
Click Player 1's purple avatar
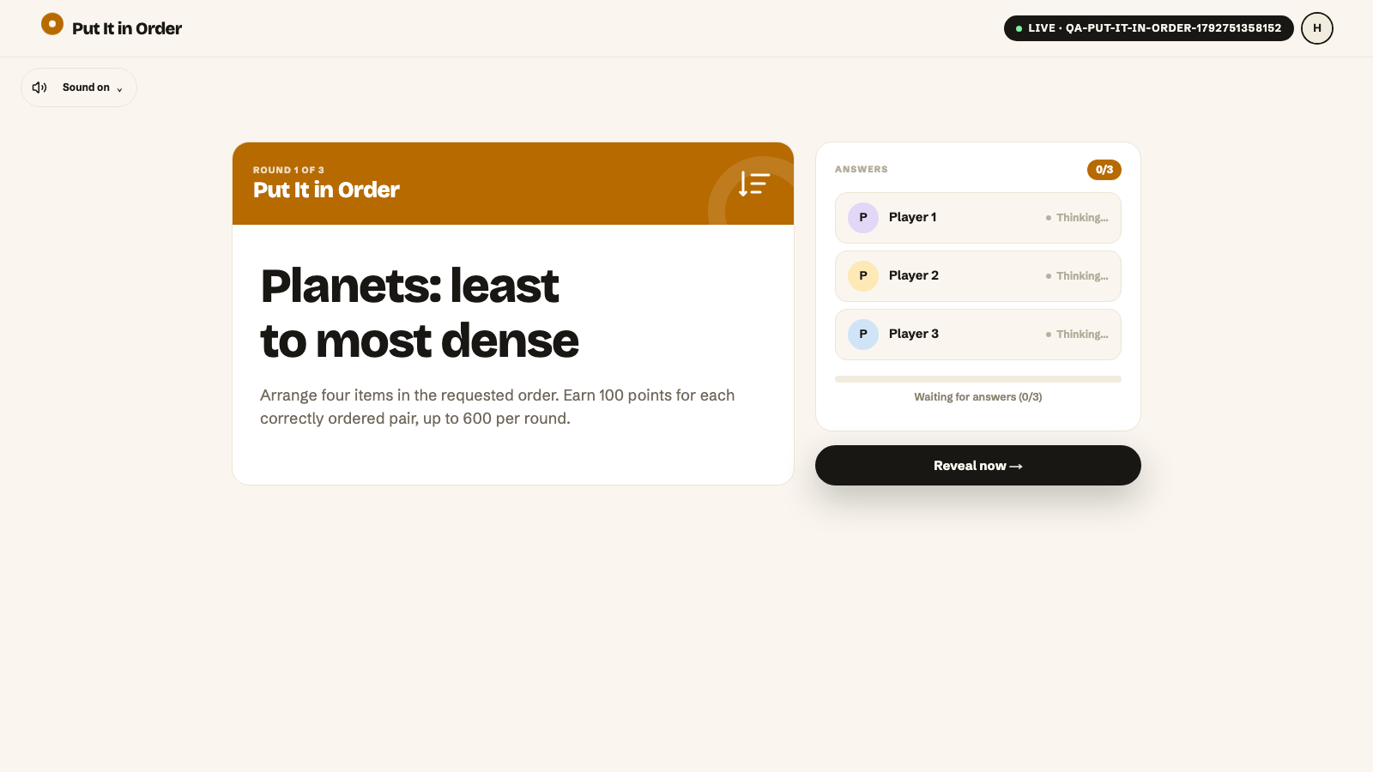(x=863, y=218)
